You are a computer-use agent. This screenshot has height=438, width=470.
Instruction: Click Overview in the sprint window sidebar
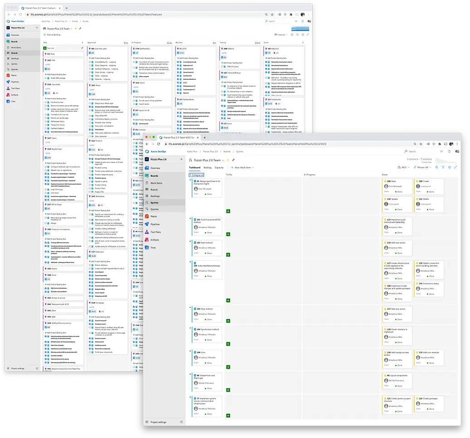coord(156,168)
